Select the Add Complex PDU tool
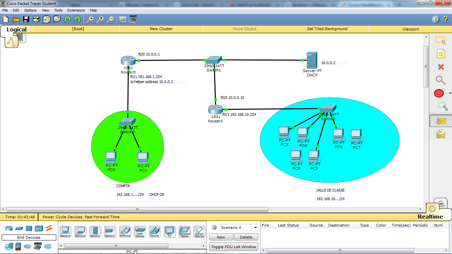452x254 pixels. tap(440, 134)
